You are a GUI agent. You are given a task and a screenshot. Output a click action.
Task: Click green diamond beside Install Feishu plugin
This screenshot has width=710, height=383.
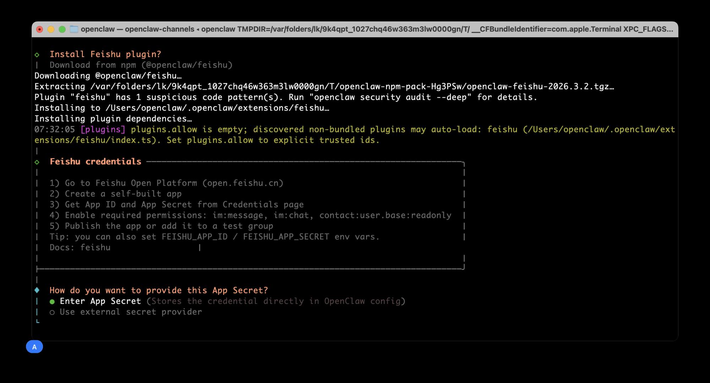click(x=37, y=55)
